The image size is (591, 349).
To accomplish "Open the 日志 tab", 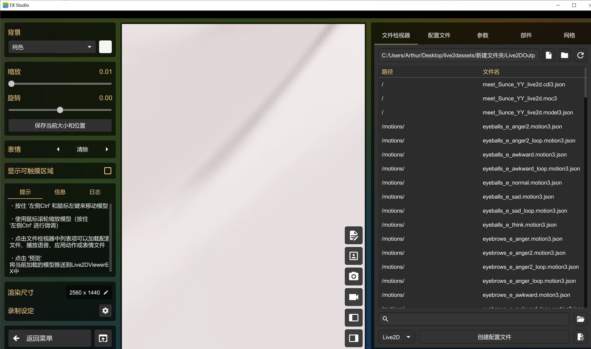I will tap(95, 192).
